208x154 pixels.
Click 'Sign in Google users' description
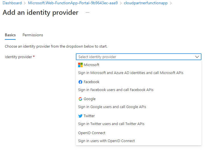click(x=112, y=107)
